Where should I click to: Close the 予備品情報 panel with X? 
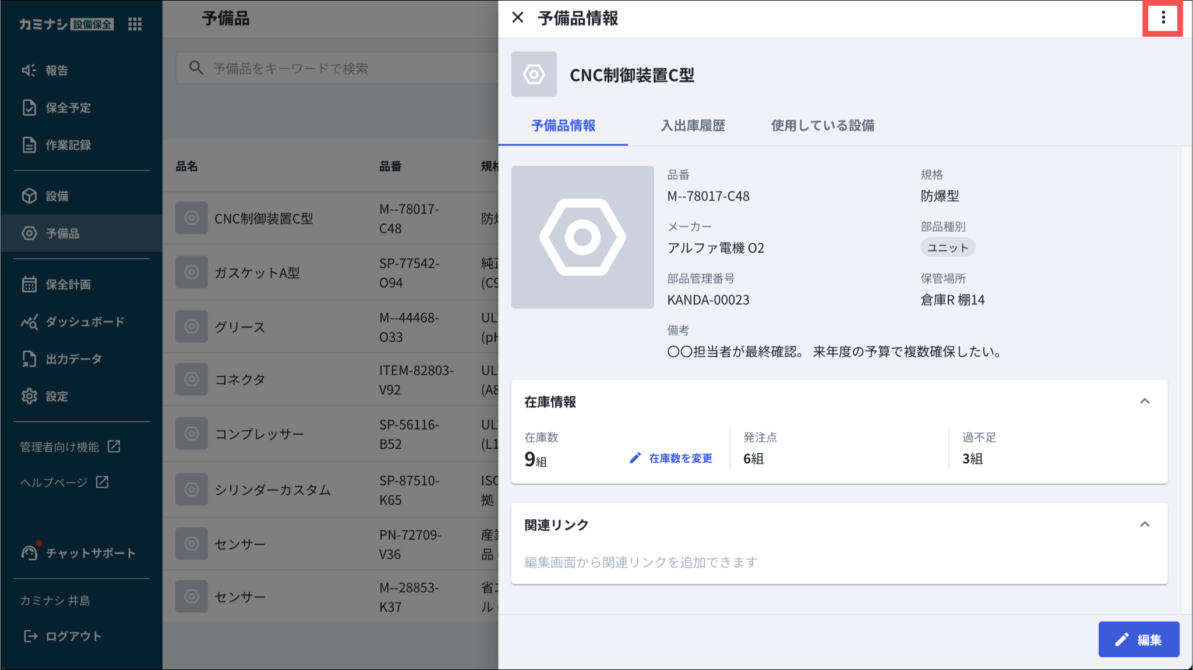pos(517,18)
